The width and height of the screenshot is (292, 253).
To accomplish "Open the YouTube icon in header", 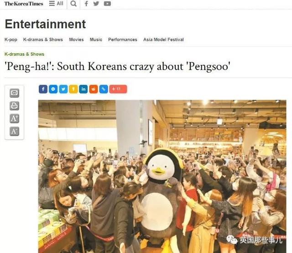I will (x=107, y=4).
